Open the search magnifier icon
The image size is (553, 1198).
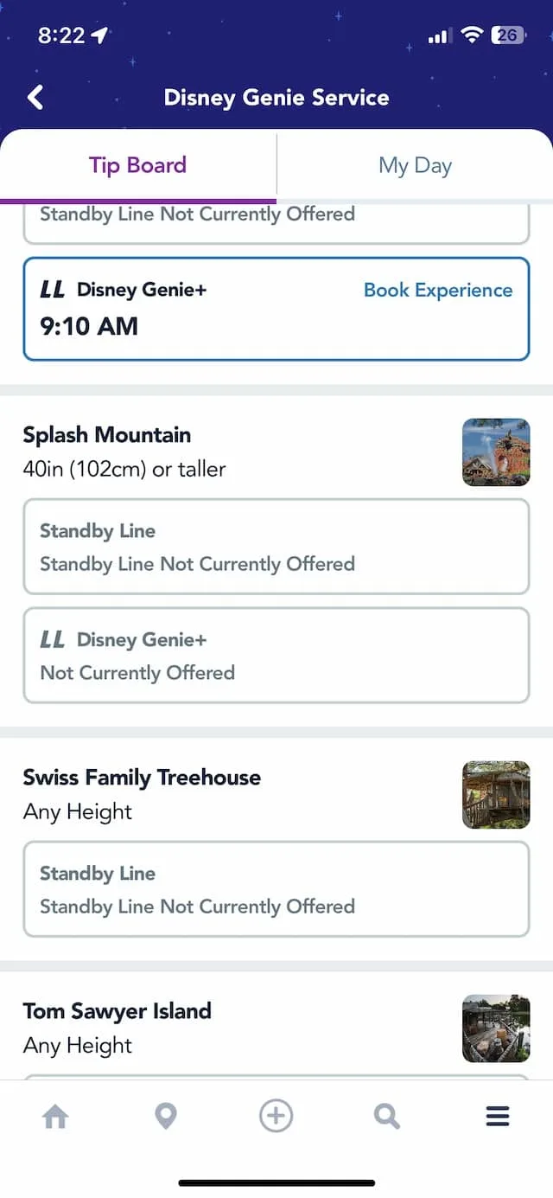pos(387,1117)
